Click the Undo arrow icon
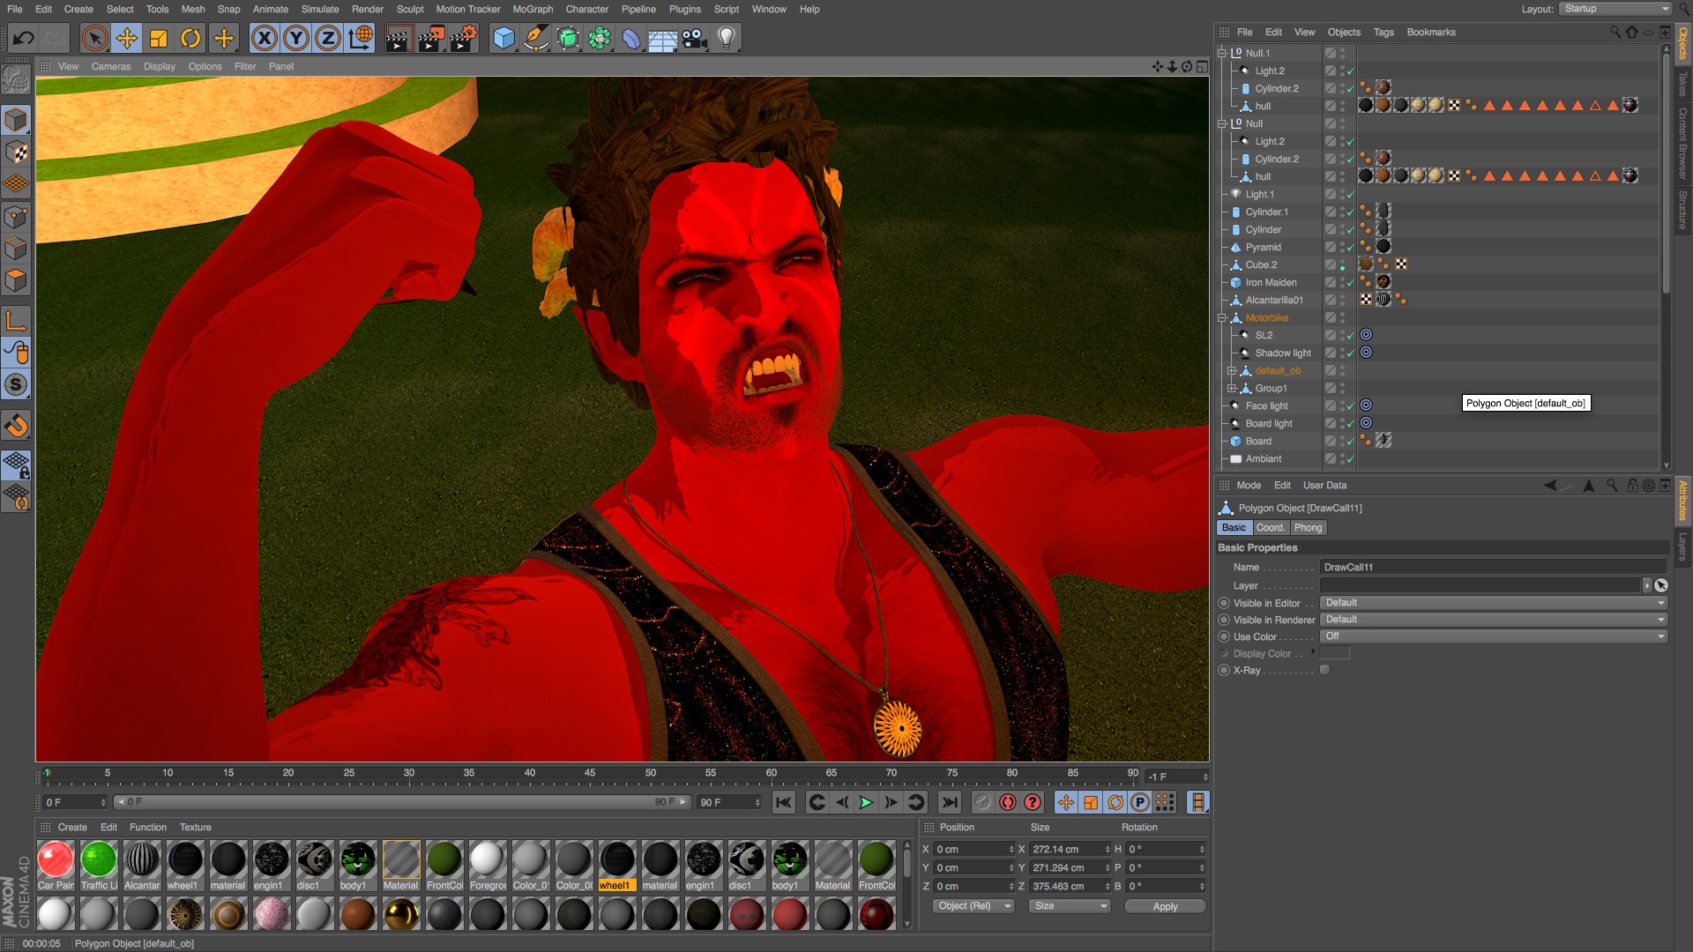This screenshot has width=1693, height=952. click(24, 38)
